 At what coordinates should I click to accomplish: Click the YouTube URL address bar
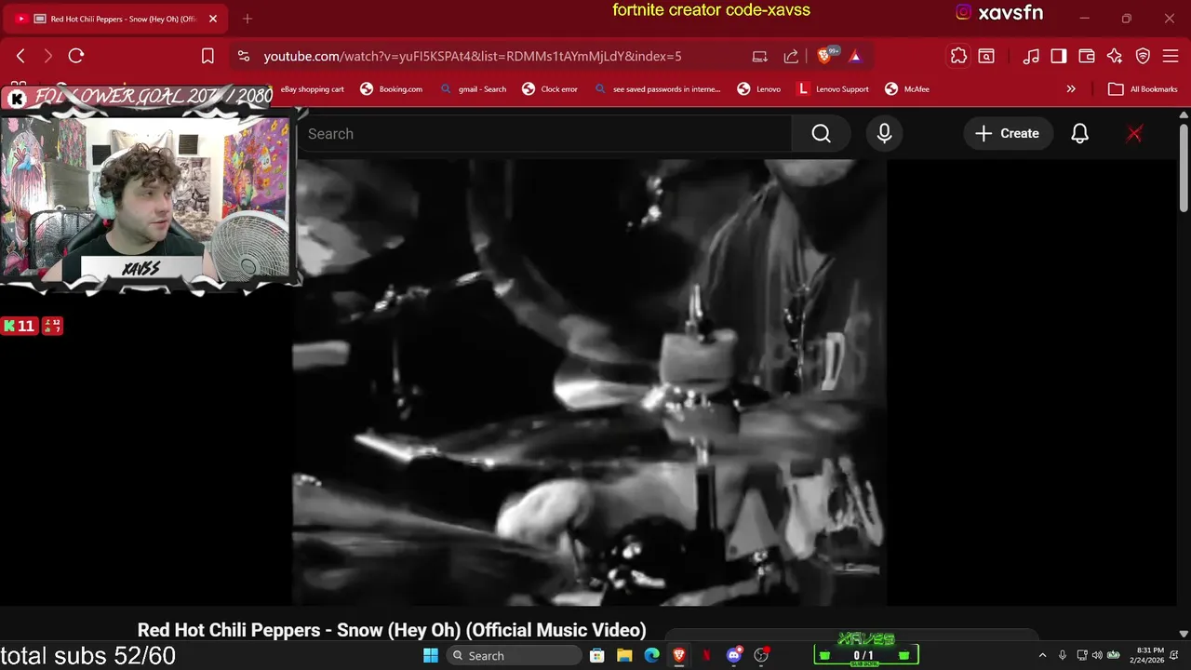[x=472, y=56]
